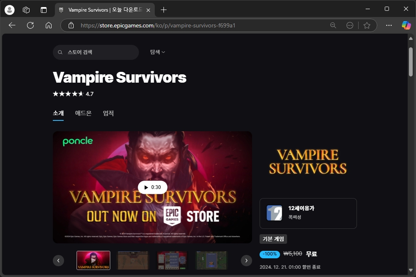Click the discount end date text
Viewport: 416px width, 277px height.
[290, 267]
